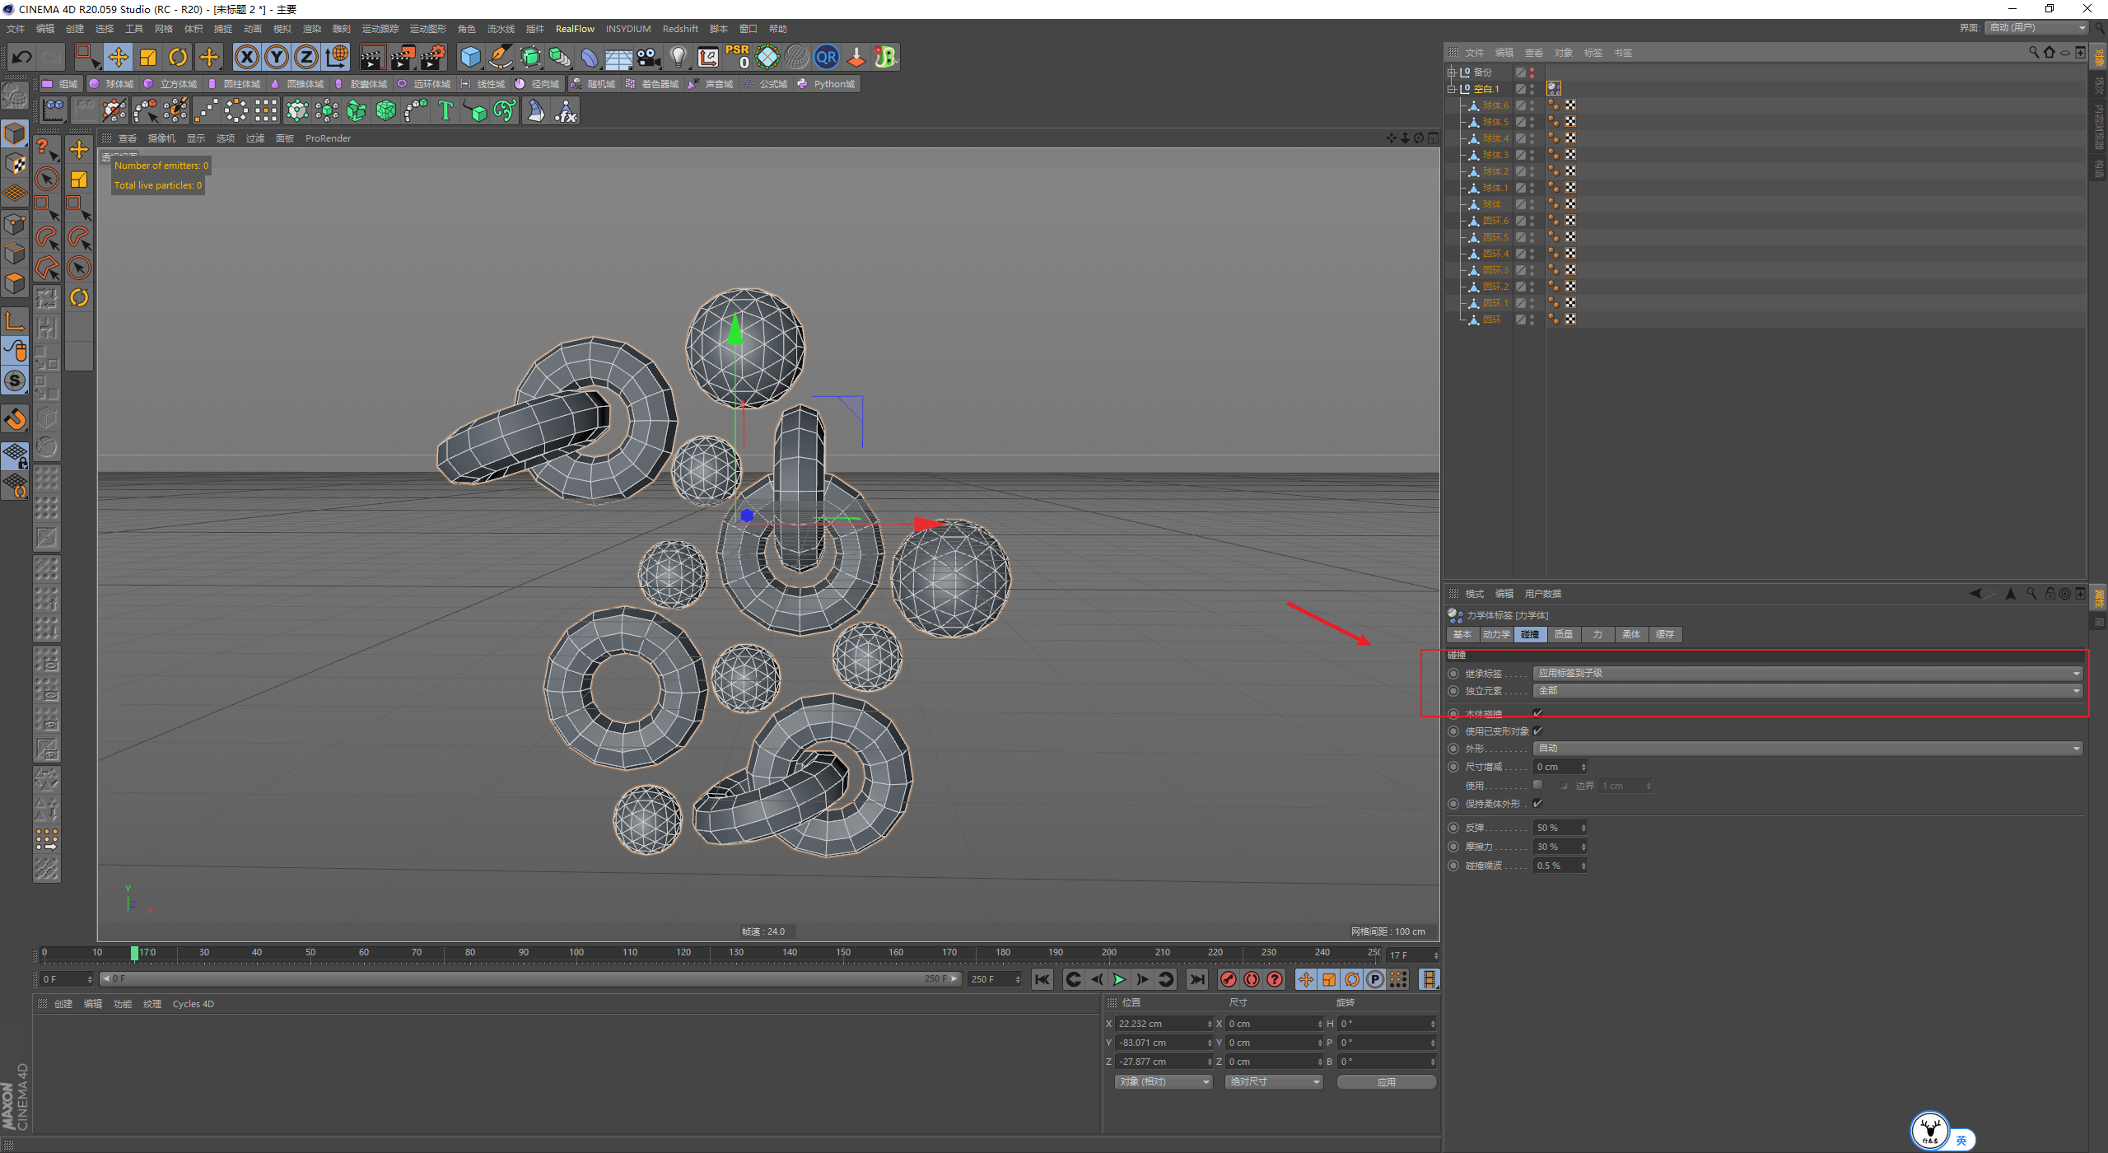Uncheck the 使用已变形对象 checkbox
Viewport: 2108px width, 1153px height.
[1537, 731]
